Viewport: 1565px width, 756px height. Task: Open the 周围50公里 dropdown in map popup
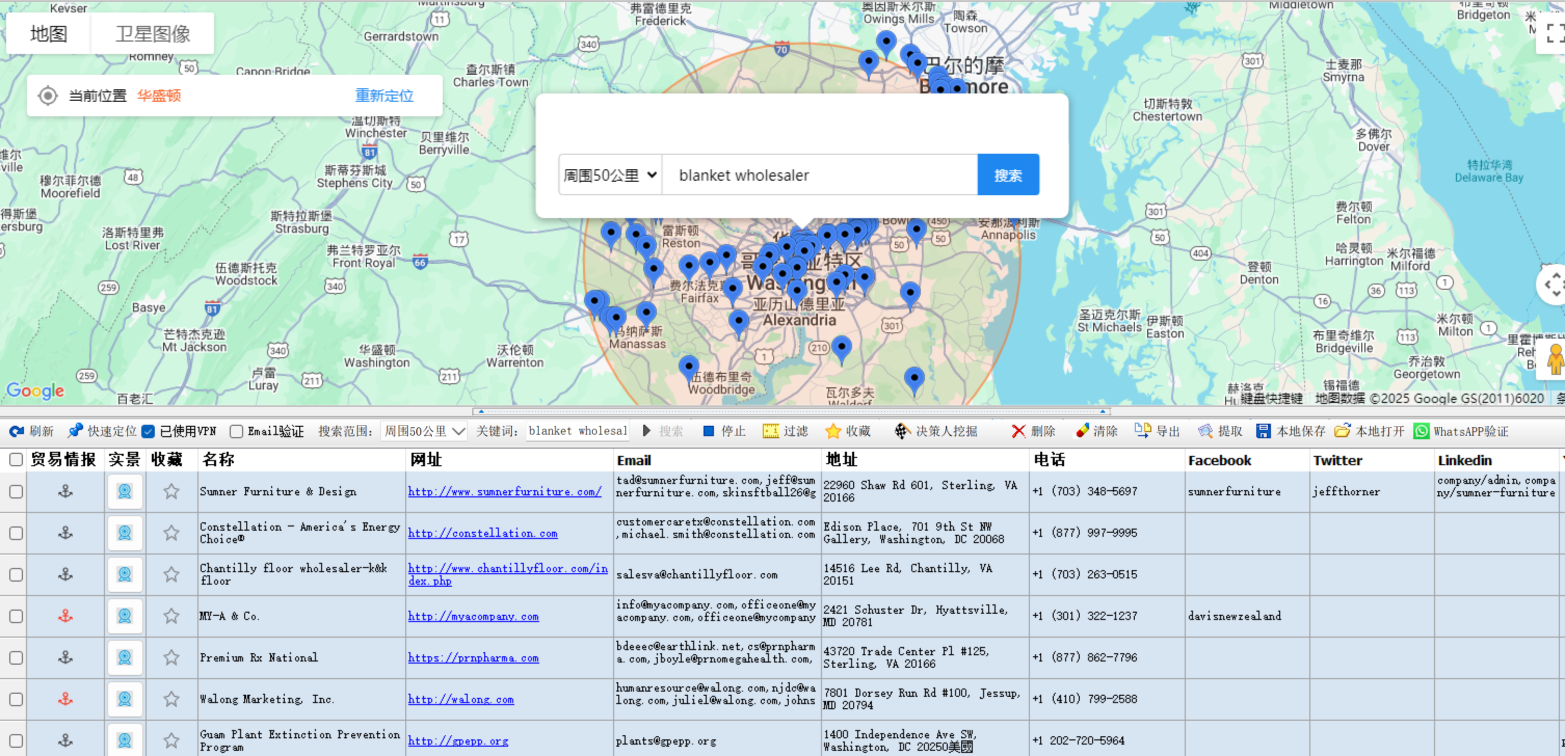point(610,175)
